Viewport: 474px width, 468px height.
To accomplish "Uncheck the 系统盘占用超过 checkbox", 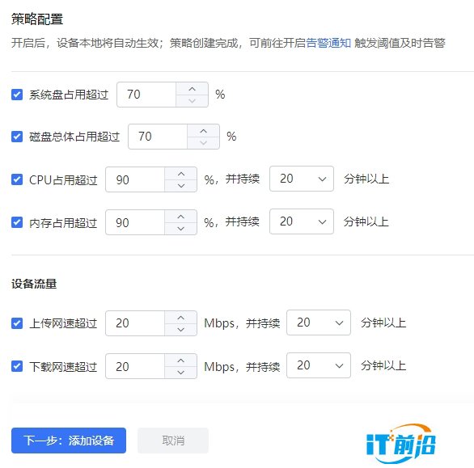I will 17,95.
